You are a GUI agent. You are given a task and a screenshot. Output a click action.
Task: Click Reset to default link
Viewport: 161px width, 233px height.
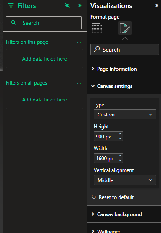[116, 197]
